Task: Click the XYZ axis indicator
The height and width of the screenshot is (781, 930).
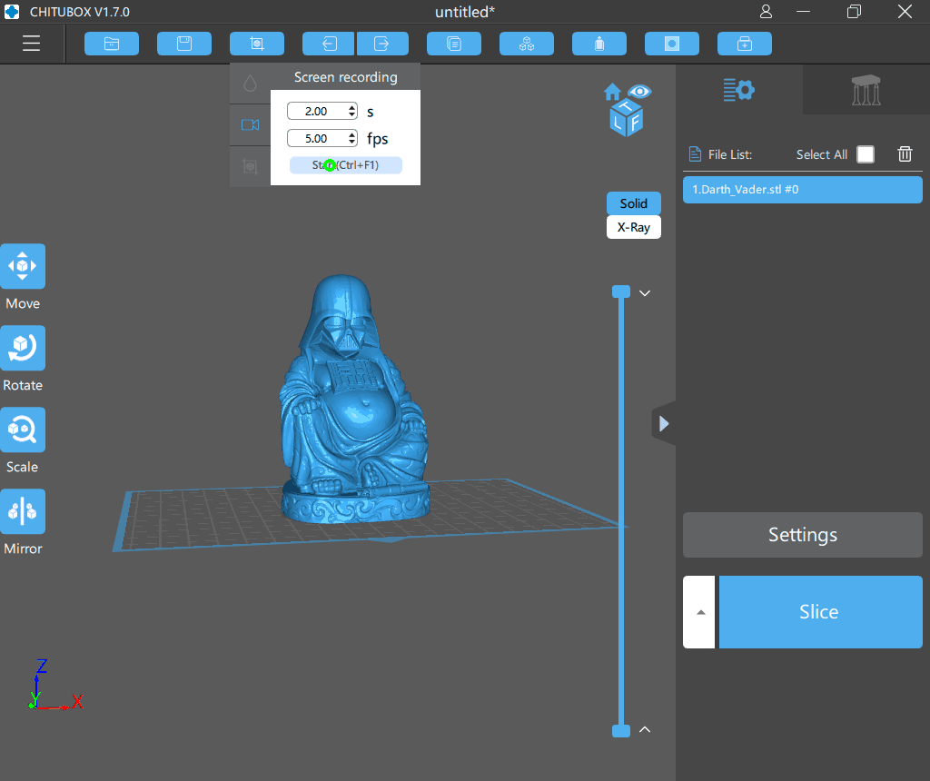Action: click(55, 685)
